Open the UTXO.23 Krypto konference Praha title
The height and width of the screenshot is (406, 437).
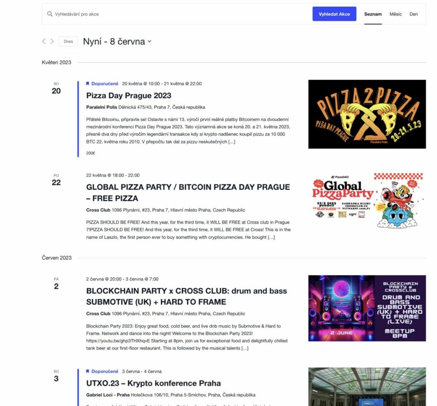pos(153,383)
